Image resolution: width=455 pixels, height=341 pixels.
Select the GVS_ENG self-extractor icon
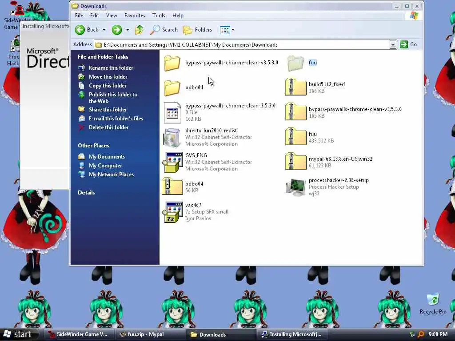pos(173,163)
